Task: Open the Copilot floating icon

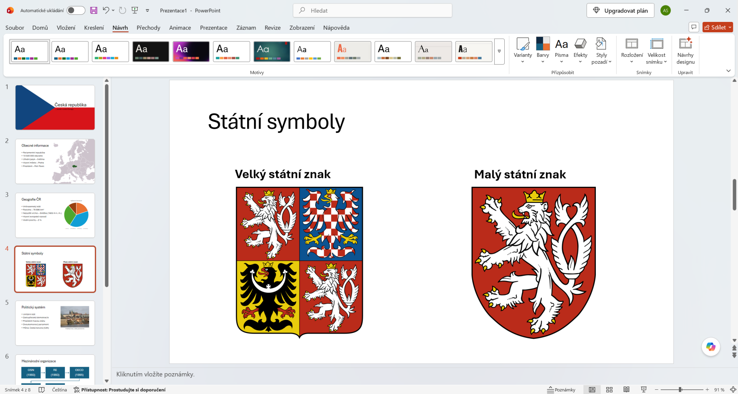Action: [711, 347]
